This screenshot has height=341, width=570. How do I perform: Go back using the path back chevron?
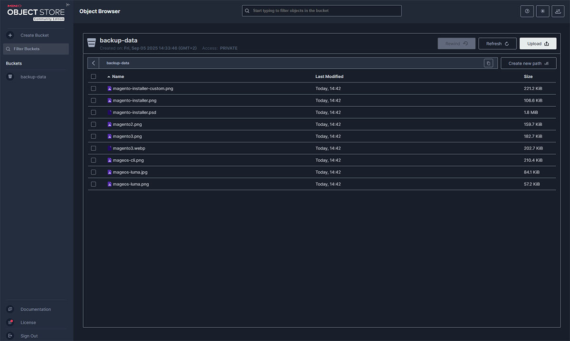point(94,63)
